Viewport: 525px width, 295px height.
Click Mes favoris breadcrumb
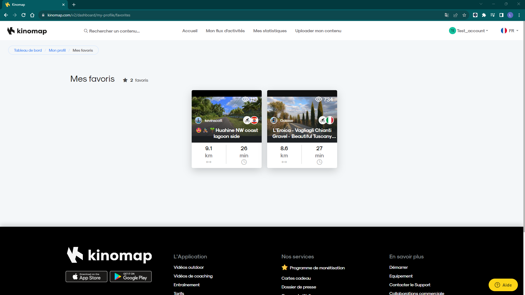tap(83, 50)
